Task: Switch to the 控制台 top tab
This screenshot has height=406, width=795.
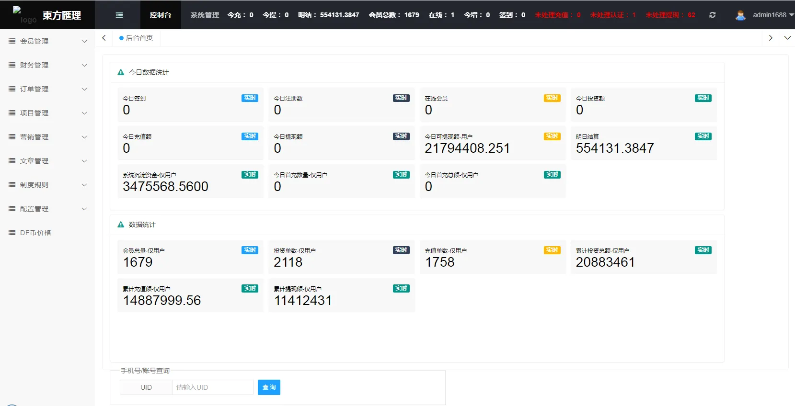Action: [x=161, y=15]
